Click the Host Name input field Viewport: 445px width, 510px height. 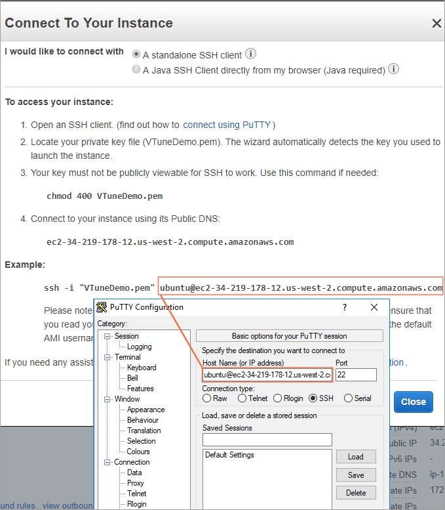pos(267,375)
